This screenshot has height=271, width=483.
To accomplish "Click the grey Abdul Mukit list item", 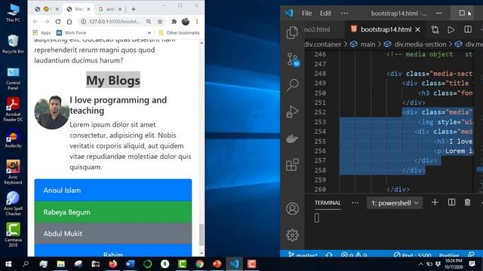I will click(x=113, y=233).
